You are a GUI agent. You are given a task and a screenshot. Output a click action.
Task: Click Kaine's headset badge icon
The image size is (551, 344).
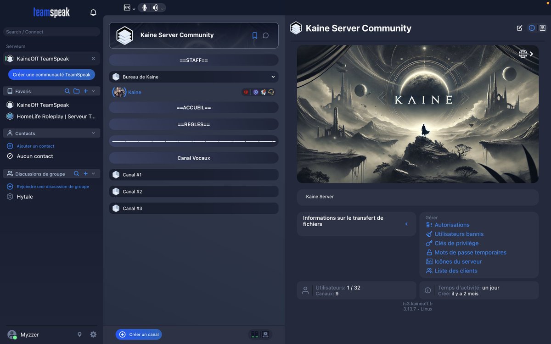point(271,92)
